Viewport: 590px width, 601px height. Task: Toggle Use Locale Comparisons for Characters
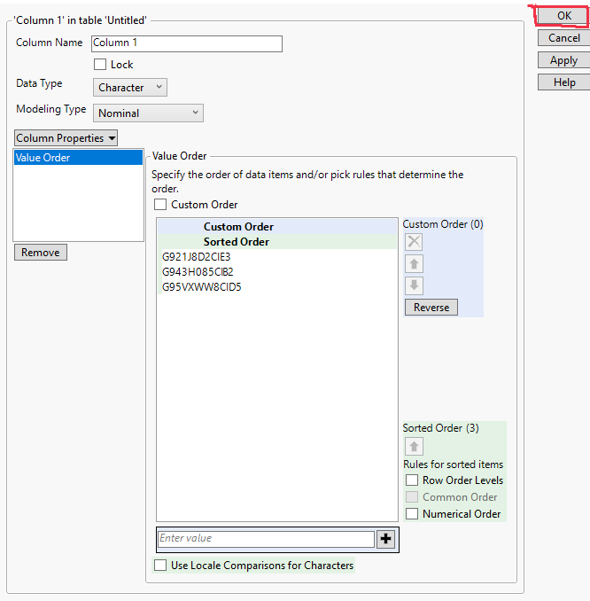click(x=160, y=565)
